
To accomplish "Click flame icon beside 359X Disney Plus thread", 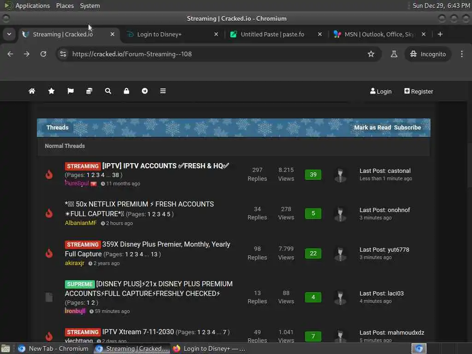I will [49, 253].
